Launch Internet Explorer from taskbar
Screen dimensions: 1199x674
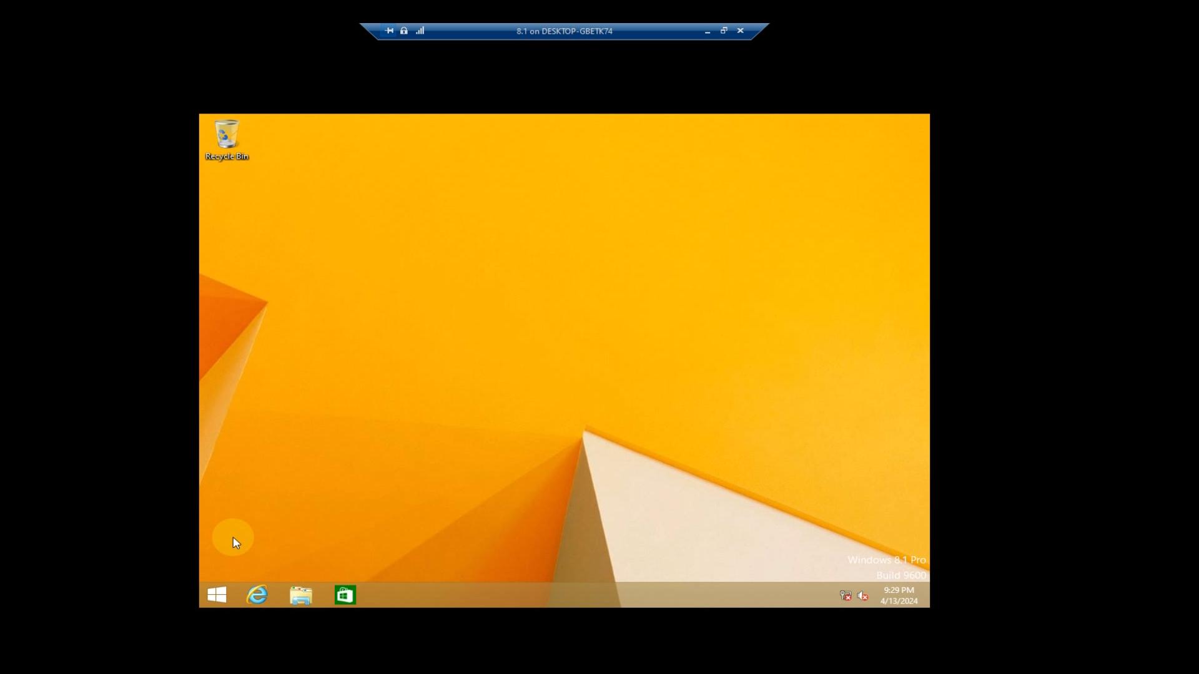[x=257, y=595]
